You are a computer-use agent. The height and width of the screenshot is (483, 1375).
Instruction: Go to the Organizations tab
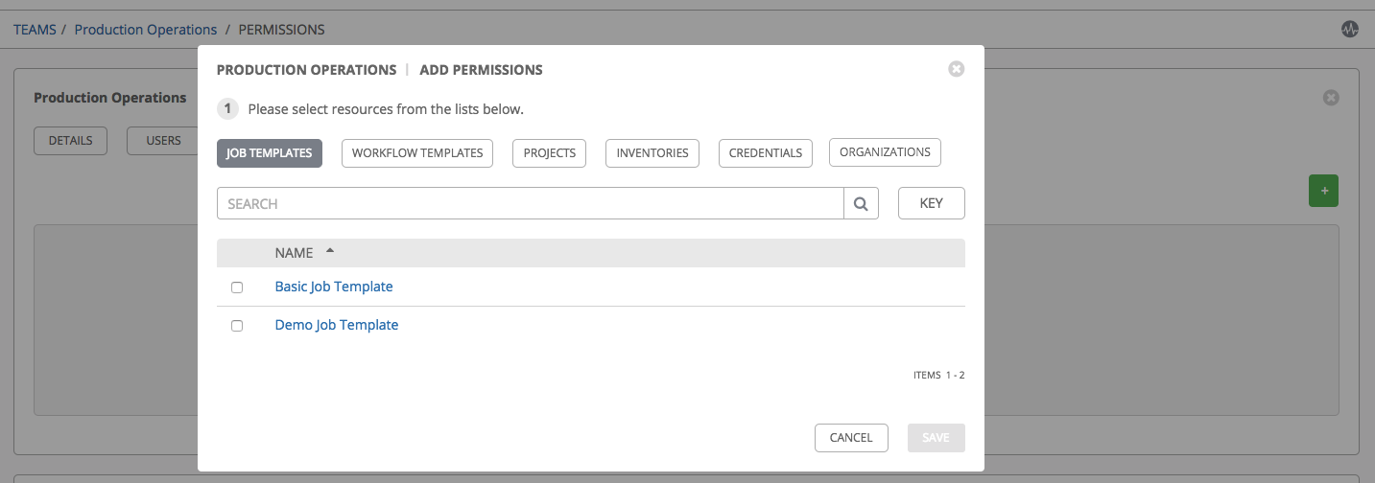pyautogui.click(x=885, y=152)
